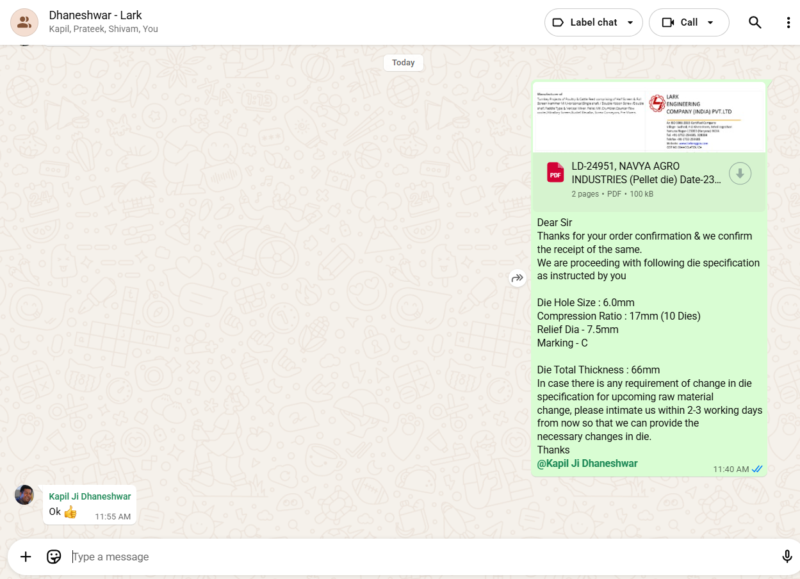Start a call with the Call button
This screenshot has width=800, height=579.
pos(681,22)
